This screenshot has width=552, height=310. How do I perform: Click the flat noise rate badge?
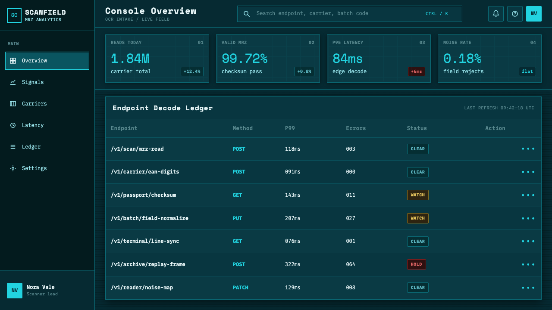pyautogui.click(x=527, y=71)
